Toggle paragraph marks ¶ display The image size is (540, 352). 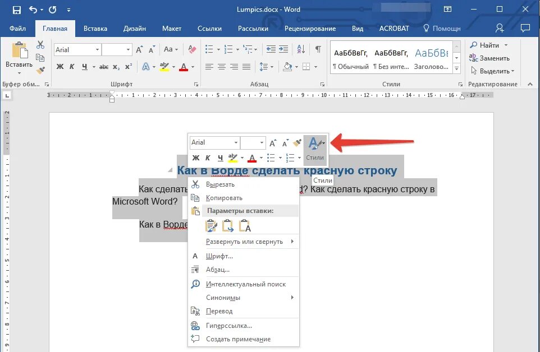pos(318,49)
